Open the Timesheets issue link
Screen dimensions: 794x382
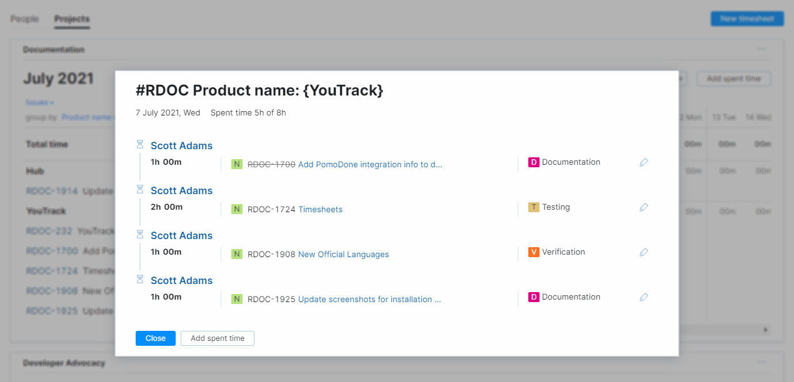click(x=320, y=210)
